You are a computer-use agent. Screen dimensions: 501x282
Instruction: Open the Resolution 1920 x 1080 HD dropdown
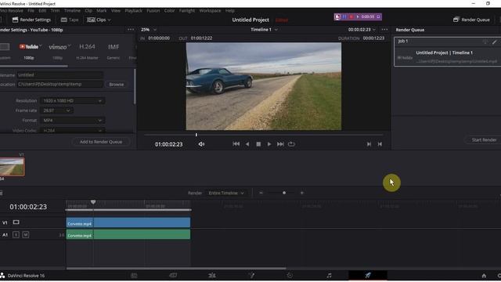[72, 101]
